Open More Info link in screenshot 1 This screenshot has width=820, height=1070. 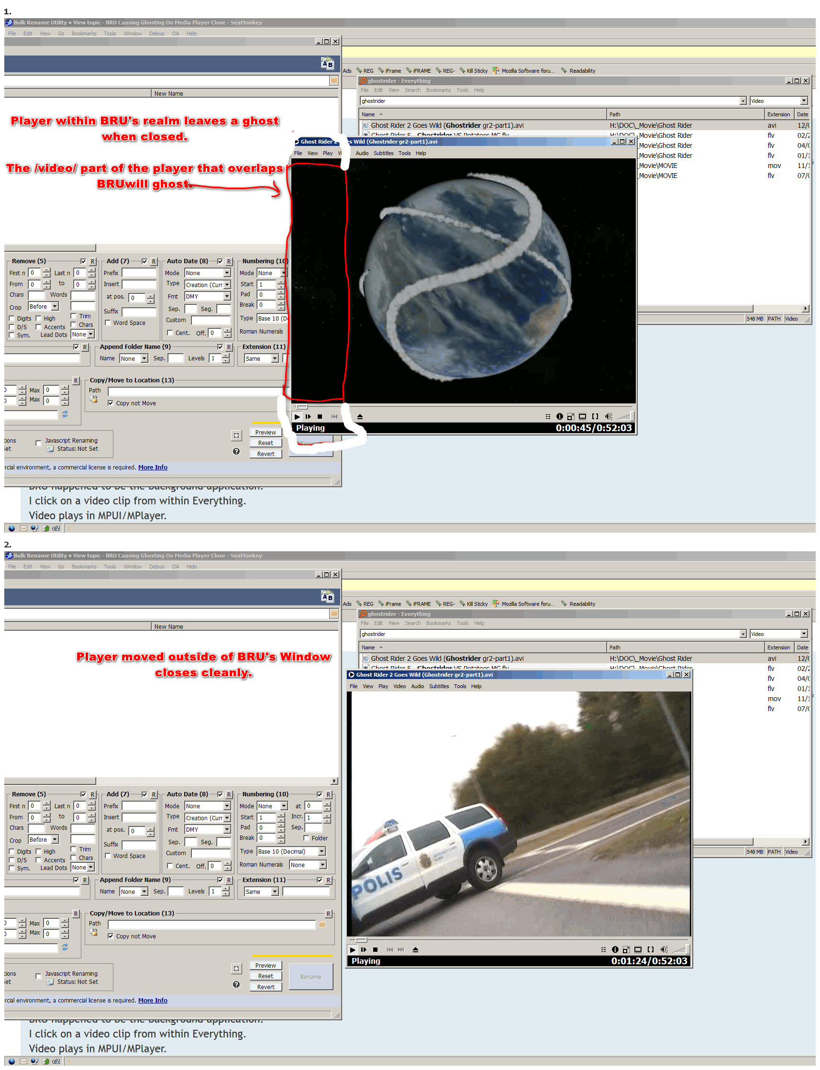click(153, 467)
